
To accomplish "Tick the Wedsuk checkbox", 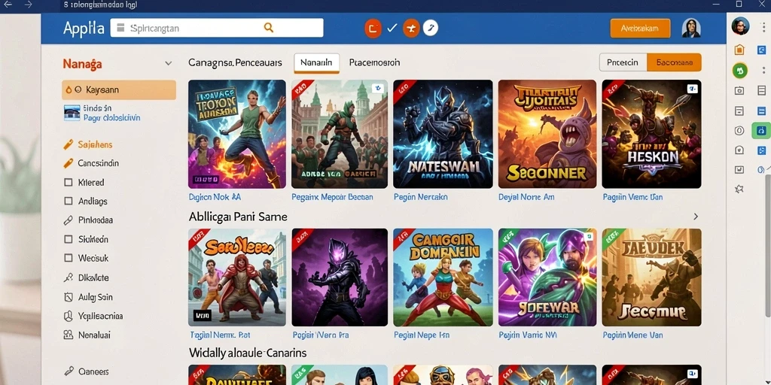I will pyautogui.click(x=69, y=258).
